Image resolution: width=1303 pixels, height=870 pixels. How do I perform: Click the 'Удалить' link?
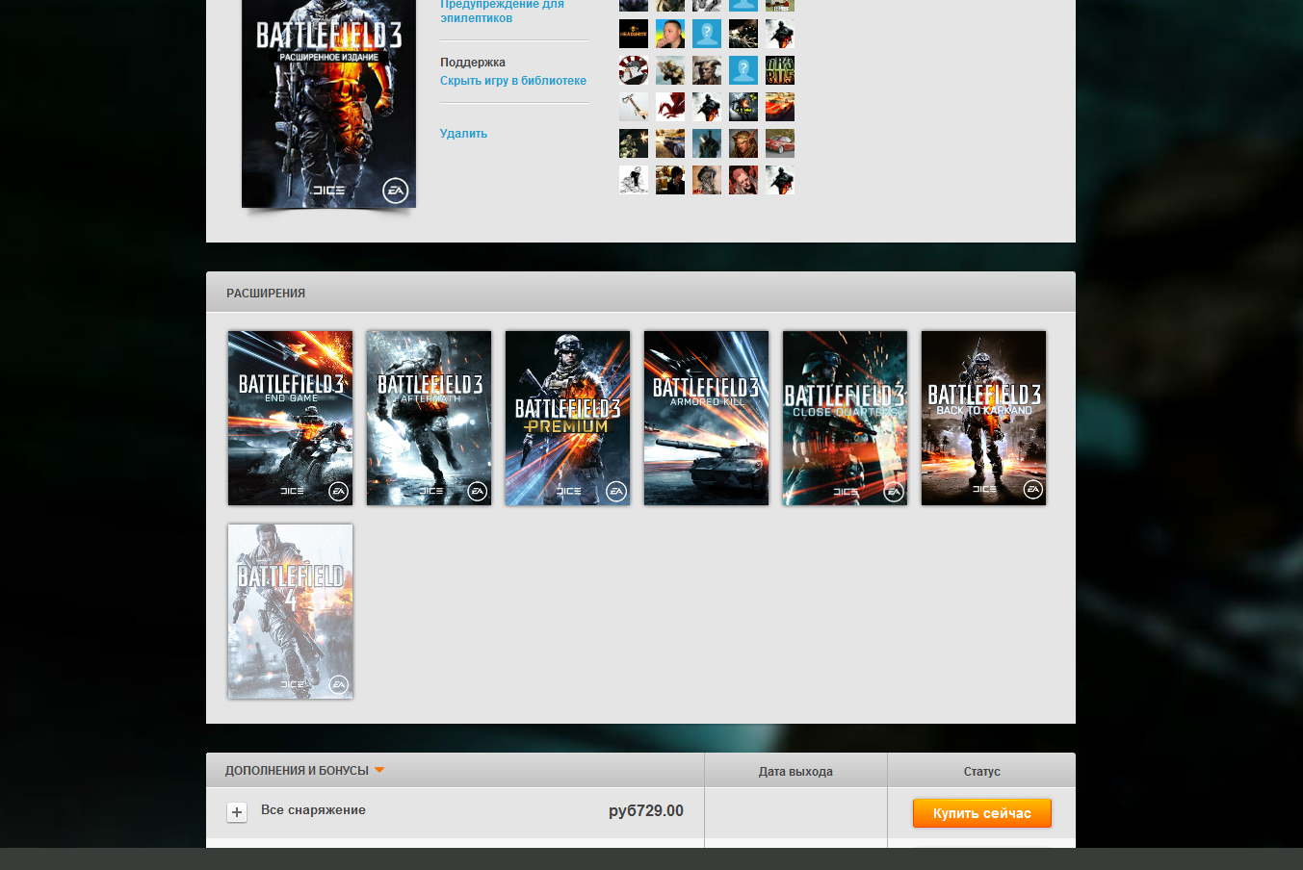click(463, 134)
